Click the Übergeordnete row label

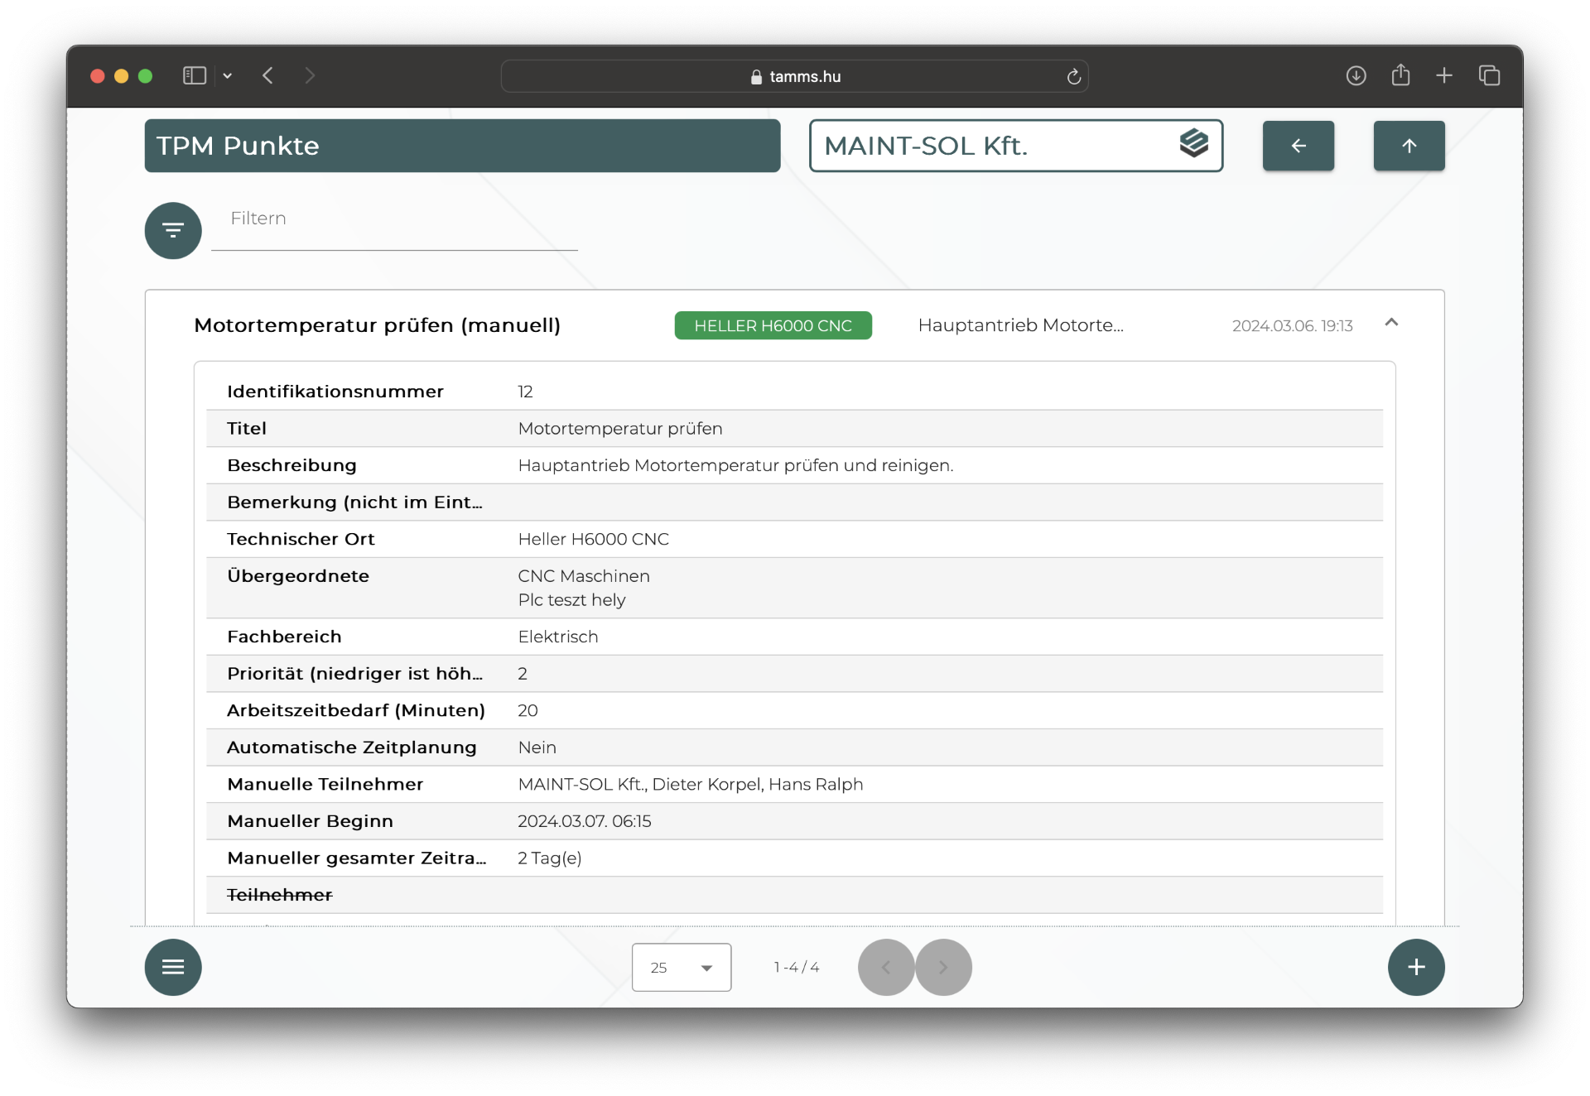(298, 576)
